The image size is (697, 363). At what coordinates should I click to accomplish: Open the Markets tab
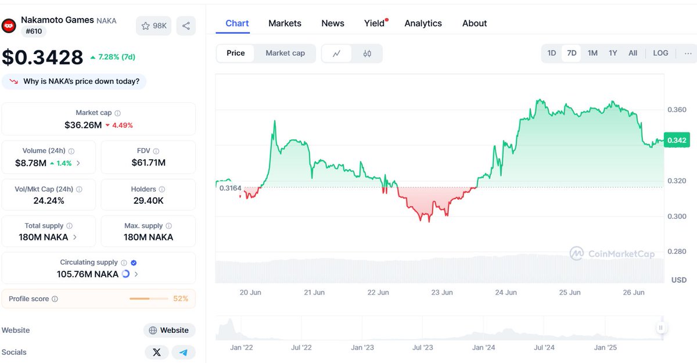pyautogui.click(x=285, y=23)
